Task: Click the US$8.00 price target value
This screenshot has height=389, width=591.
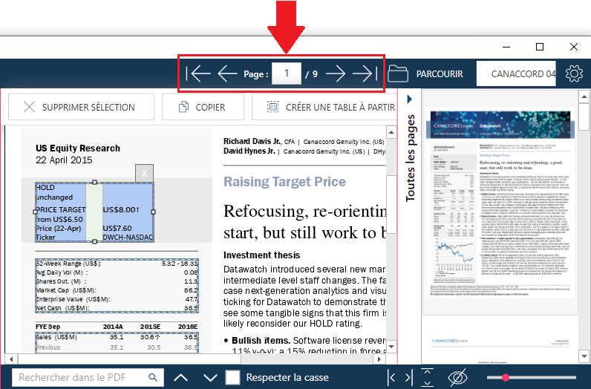Action: click(x=121, y=209)
